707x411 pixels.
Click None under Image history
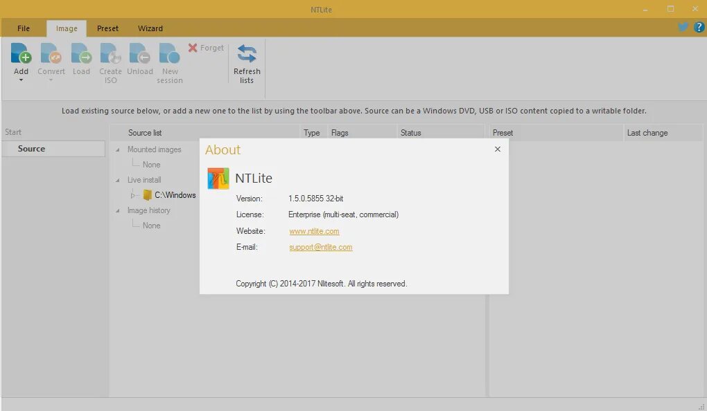click(152, 226)
